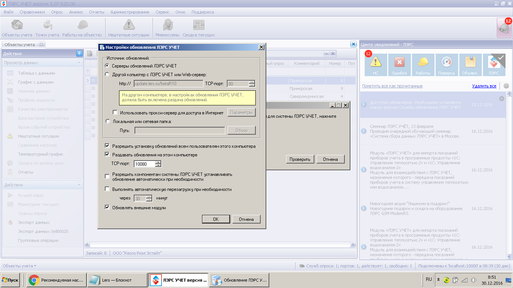Show Объявл. notifications category

(x=470, y=65)
